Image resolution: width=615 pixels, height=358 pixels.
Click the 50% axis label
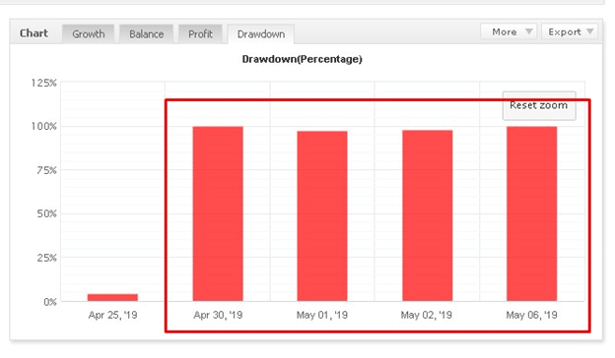pos(46,213)
